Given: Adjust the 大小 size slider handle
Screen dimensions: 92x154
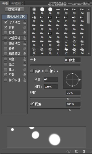Looking at the screenshot, I should click(x=50, y=66).
